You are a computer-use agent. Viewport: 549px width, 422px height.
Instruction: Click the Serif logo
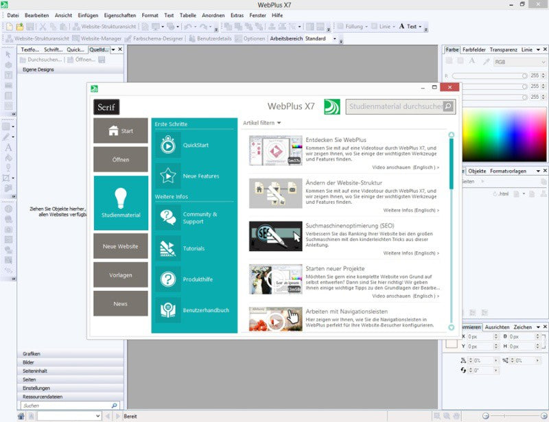click(106, 107)
